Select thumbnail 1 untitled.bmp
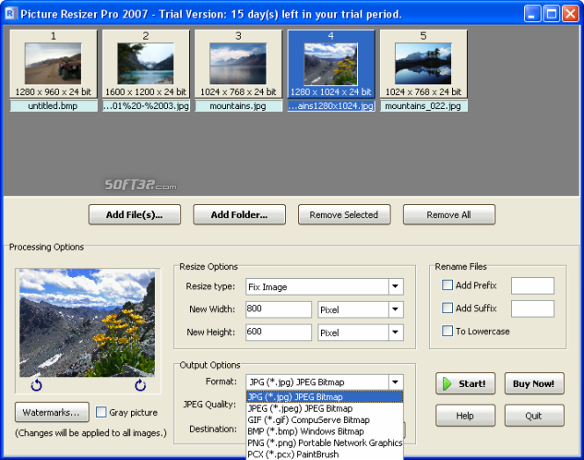 pyautogui.click(x=53, y=63)
